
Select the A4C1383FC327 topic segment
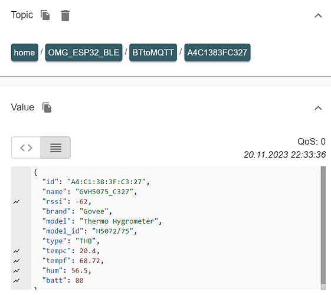pos(217,53)
